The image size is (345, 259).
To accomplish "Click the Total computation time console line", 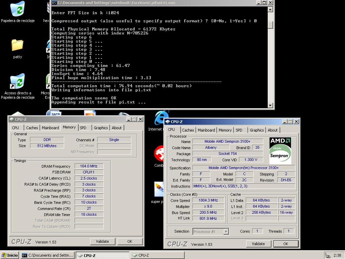I will [122, 86].
